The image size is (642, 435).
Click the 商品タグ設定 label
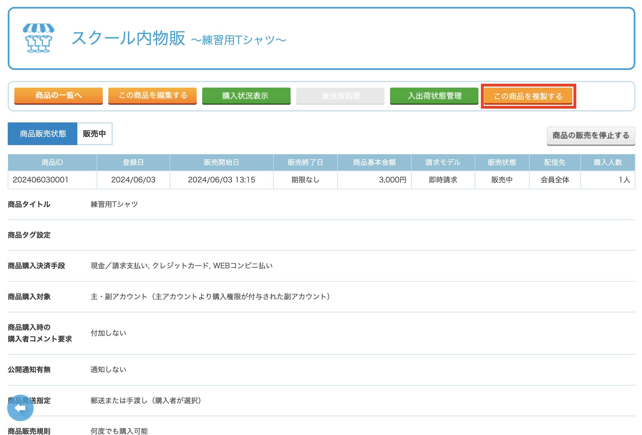click(x=29, y=235)
